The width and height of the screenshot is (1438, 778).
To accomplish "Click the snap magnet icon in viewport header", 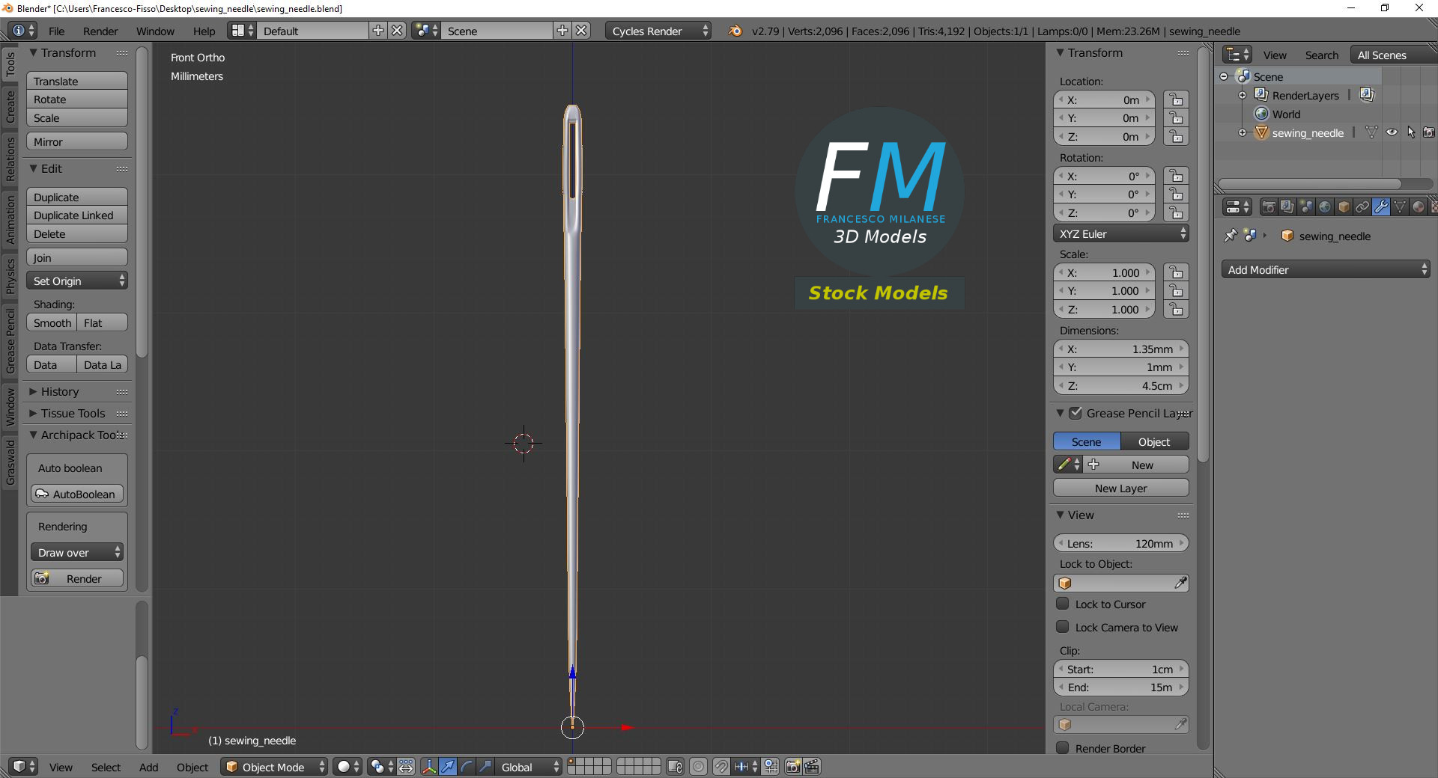I will pyautogui.click(x=720, y=767).
